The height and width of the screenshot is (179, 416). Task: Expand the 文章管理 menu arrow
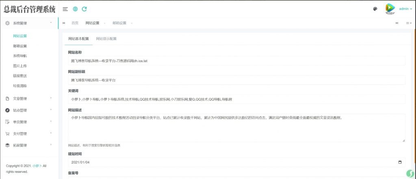tap(51, 98)
